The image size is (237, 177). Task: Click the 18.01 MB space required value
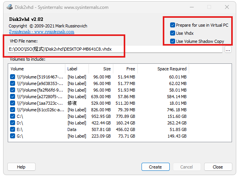coord(178,103)
